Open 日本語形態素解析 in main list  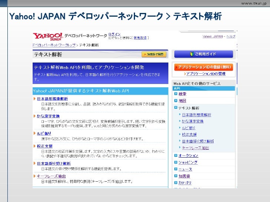tap(52, 99)
